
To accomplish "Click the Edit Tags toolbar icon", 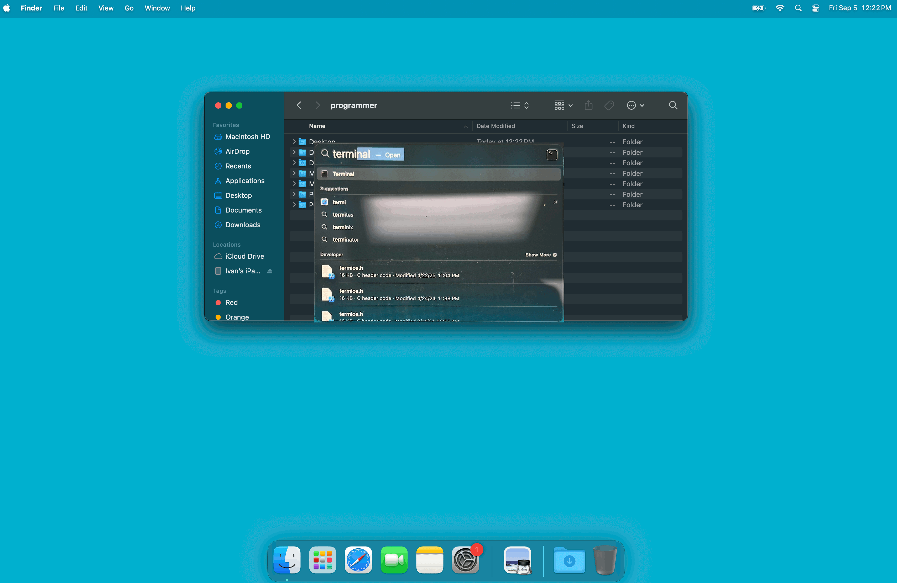I will coord(609,105).
